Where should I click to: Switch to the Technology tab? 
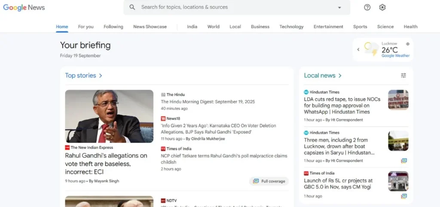pos(291,27)
